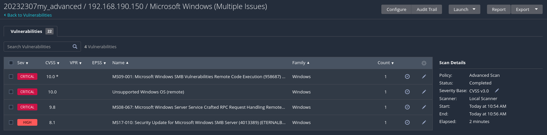
Task: Edit the Severity Base pencil icon
Action: pos(497,90)
